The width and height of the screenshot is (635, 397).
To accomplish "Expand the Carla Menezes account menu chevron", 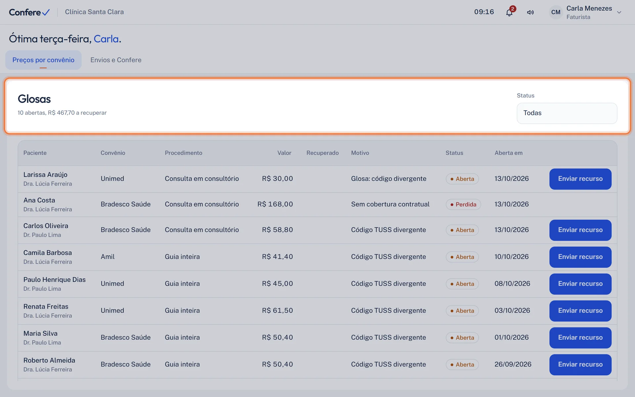I will [x=619, y=12].
